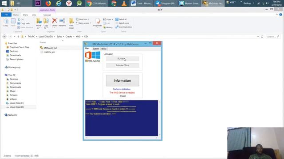
Task: Expand the address bar history dropdown
Action: point(258,37)
